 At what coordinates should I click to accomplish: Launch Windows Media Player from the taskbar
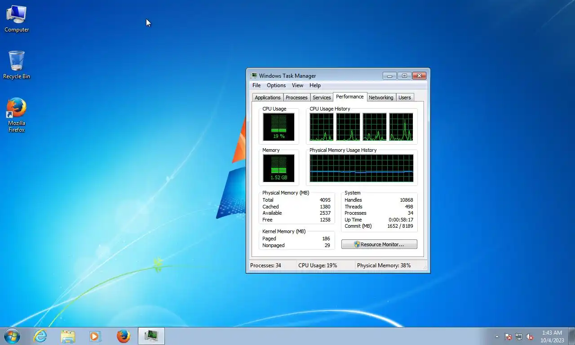point(95,336)
